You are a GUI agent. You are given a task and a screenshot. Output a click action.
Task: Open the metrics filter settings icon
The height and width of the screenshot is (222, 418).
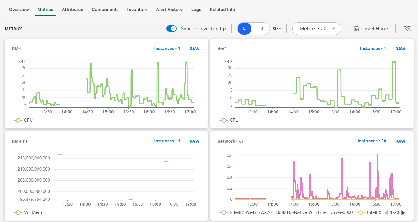coord(407,29)
